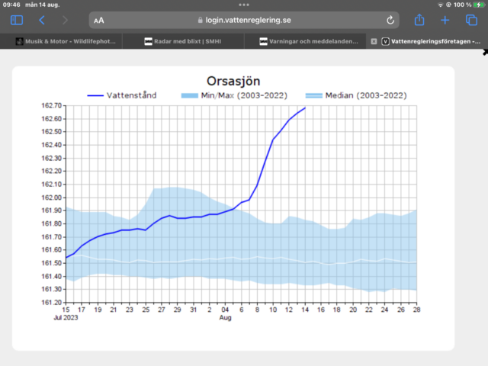Open the multitasking three-dots menu at top
The height and width of the screenshot is (366, 488).
click(x=244, y=4)
